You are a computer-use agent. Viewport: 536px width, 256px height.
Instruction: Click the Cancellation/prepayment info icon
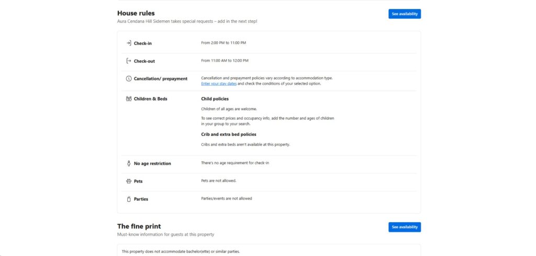tap(129, 78)
